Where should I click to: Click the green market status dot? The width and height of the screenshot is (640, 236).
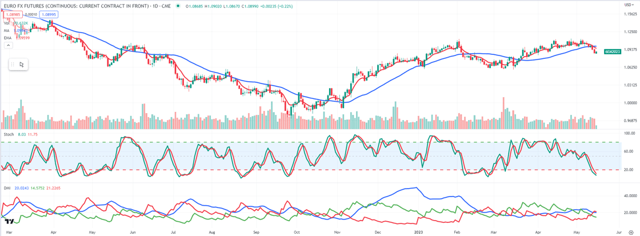[x=178, y=6]
